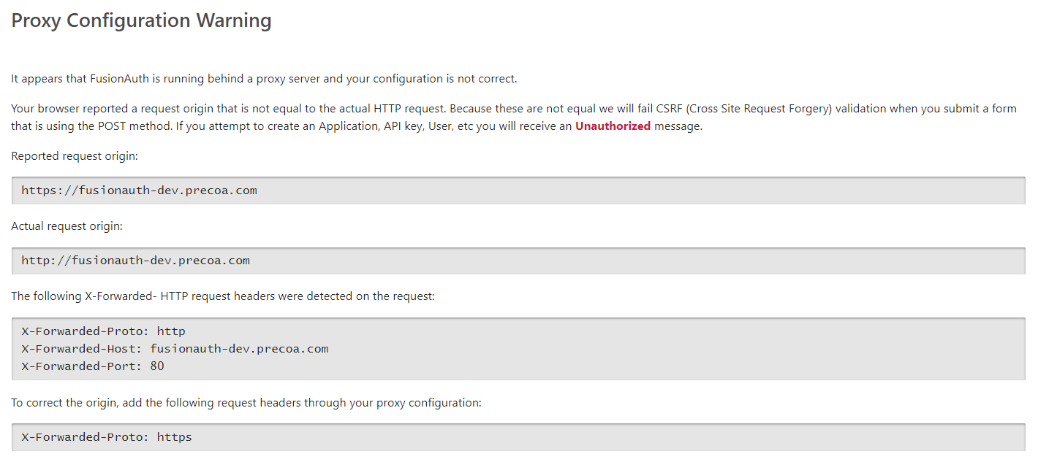Click the reported origin https://fusionauth-dev.precoa.com box
The width and height of the screenshot is (1038, 462).
click(518, 190)
